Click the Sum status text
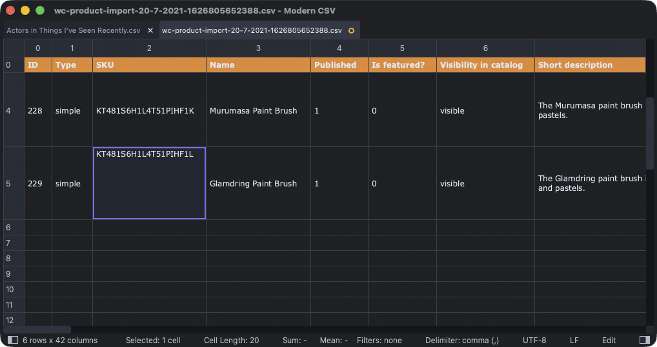Image resolution: width=657 pixels, height=347 pixels. pyautogui.click(x=294, y=341)
